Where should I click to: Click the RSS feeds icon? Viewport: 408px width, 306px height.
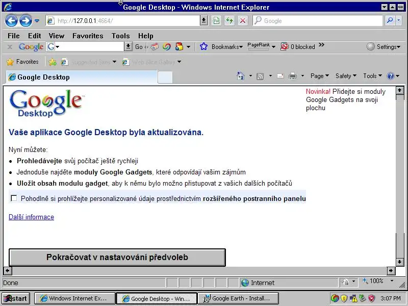(260, 76)
